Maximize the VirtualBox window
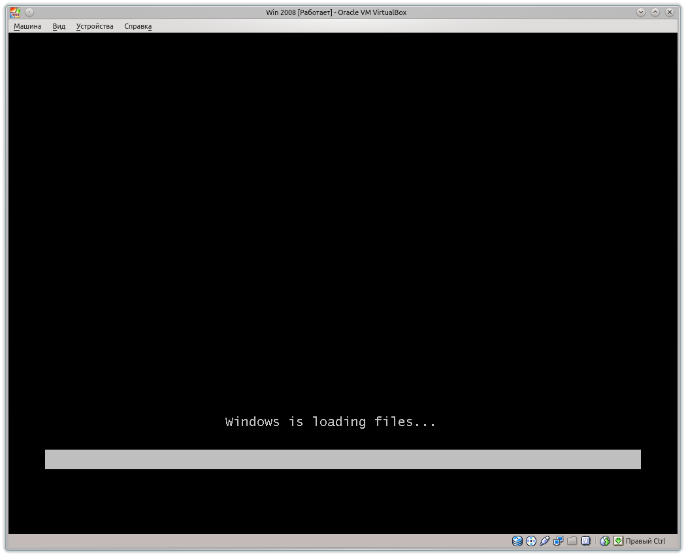Viewport: 686px width, 556px height. click(x=655, y=12)
